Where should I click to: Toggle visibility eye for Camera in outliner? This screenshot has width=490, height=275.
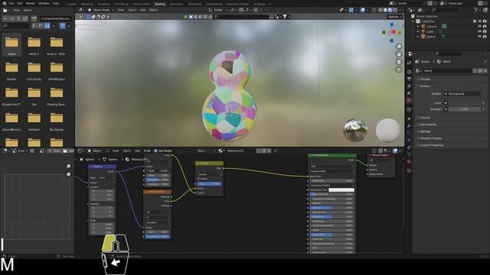480,27
